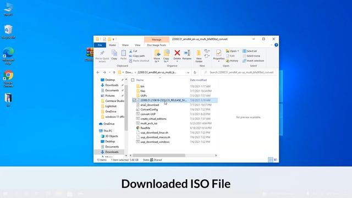Open the Quick Access Toolbar customize arrow
This screenshot has height=198, width=352.
tap(114, 39)
